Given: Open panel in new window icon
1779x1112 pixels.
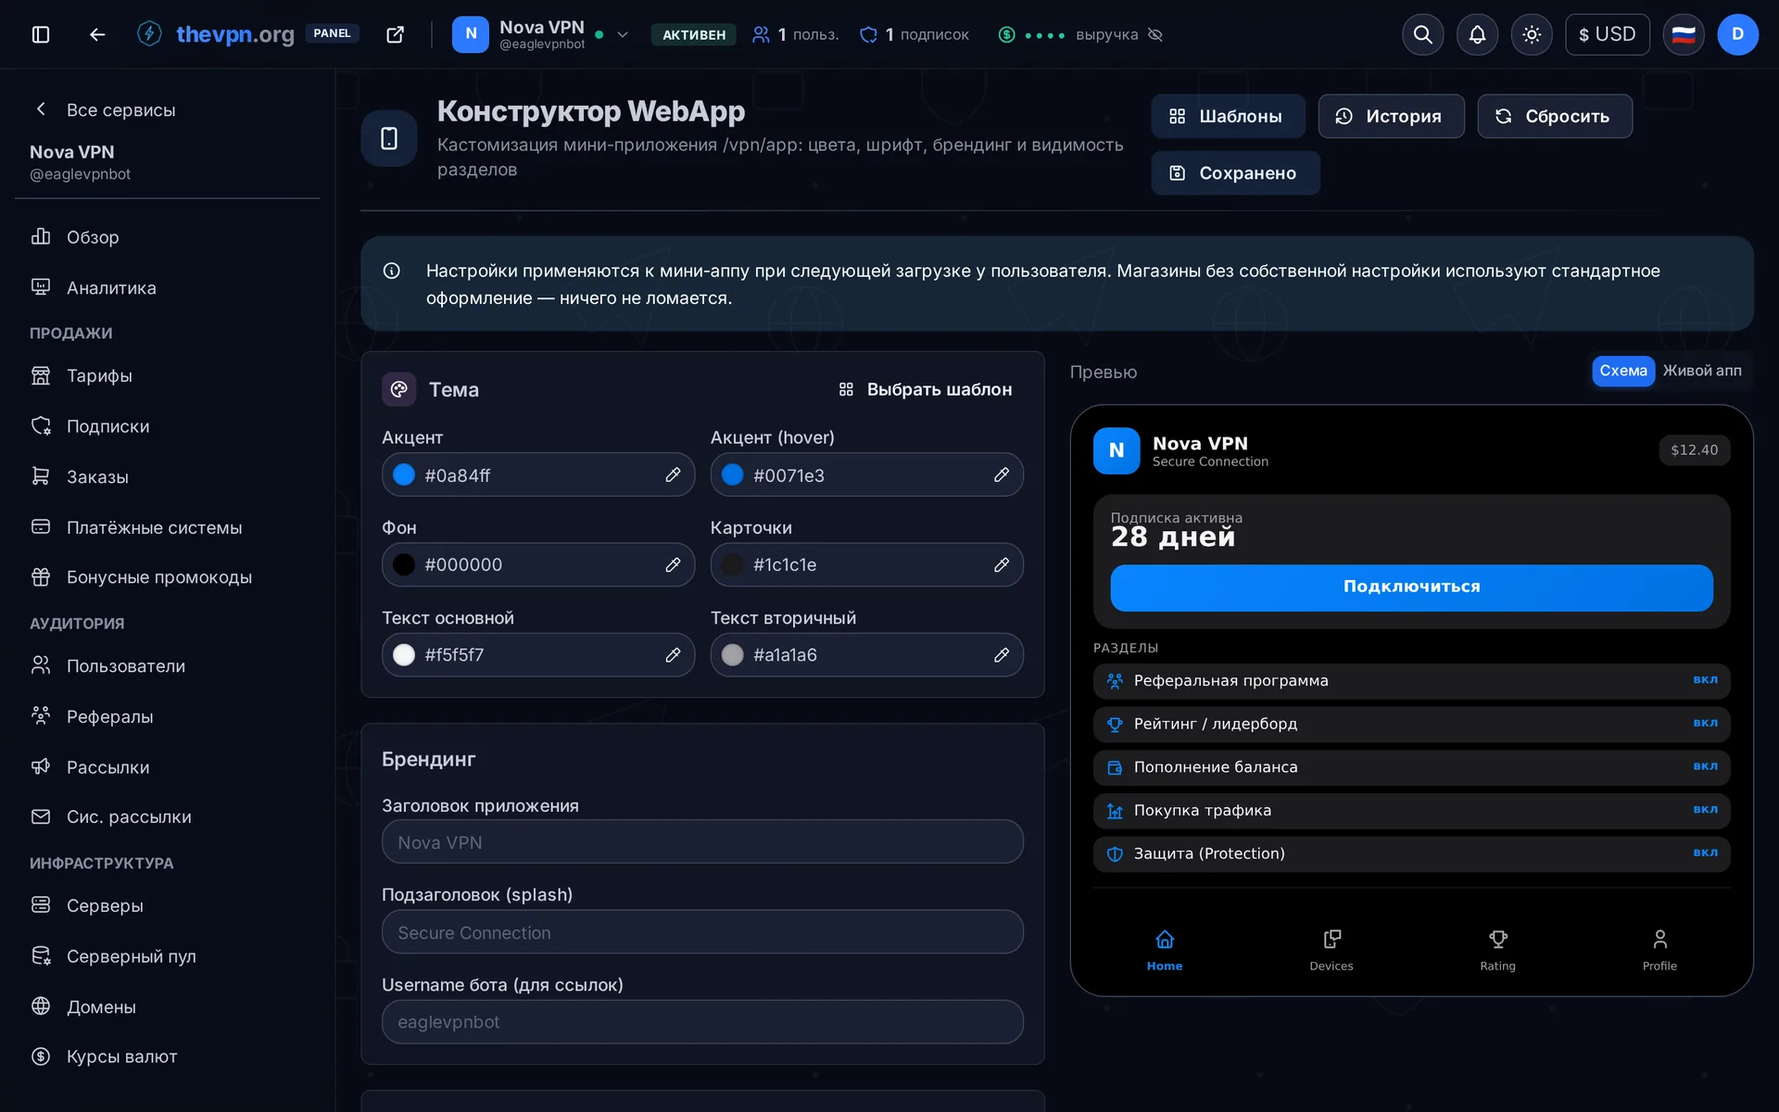Looking at the screenshot, I should pos(396,34).
